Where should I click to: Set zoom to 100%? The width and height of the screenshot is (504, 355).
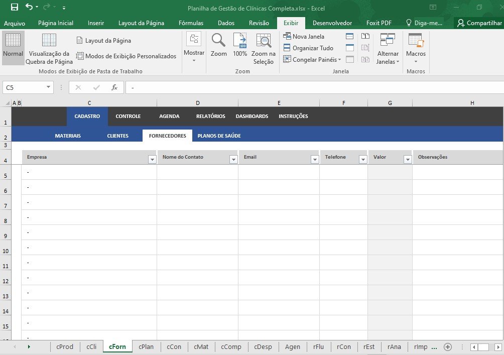[240, 45]
